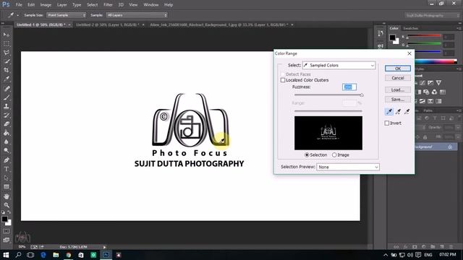Toggle Quick Mask mode icon

[7, 231]
